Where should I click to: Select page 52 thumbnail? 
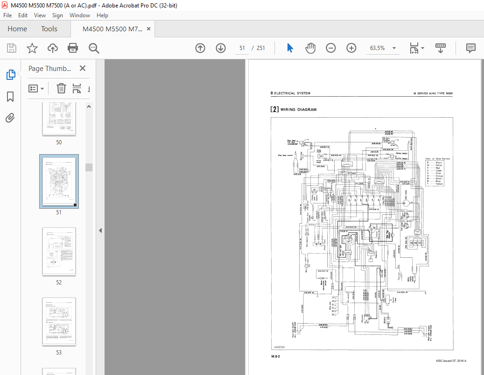coord(59,251)
